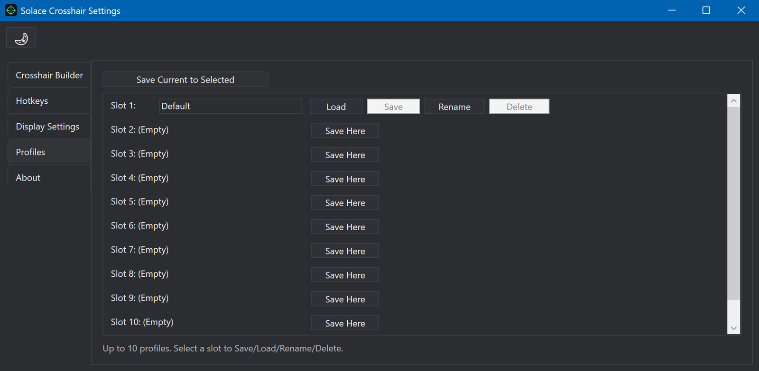Save current profile into Slot 7
759x371 pixels.
[x=345, y=251]
